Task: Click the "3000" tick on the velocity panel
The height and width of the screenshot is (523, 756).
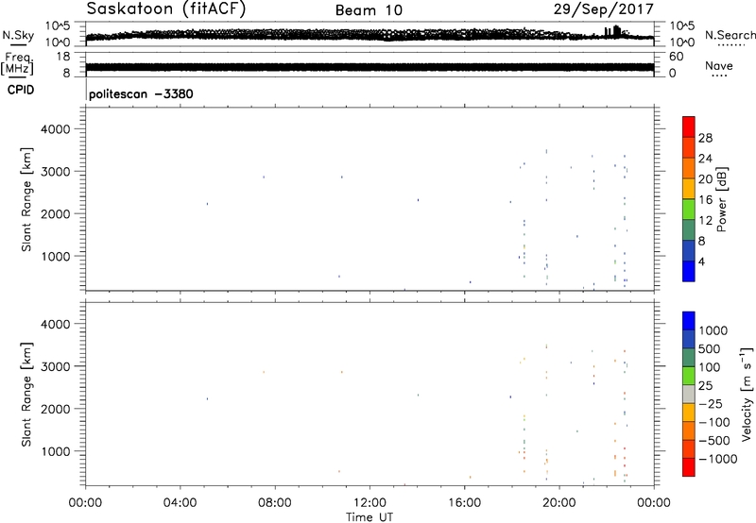Action: [56, 366]
